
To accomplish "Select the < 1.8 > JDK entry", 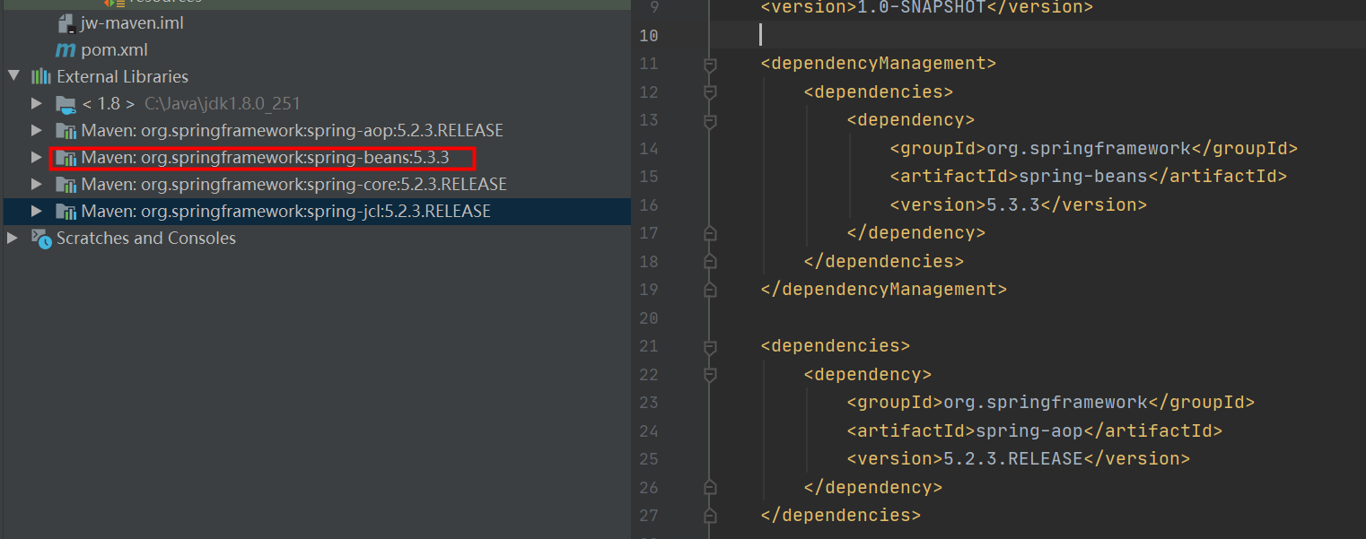I will point(109,104).
